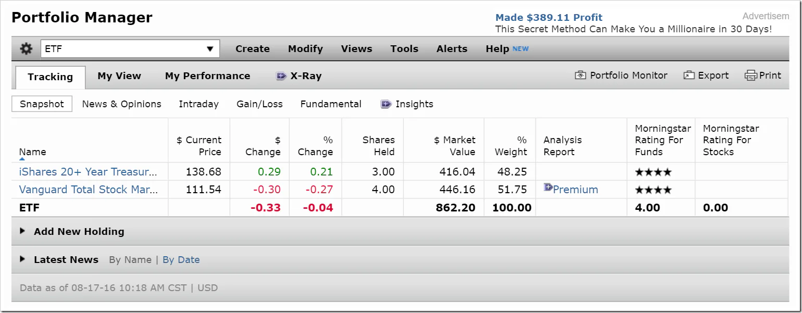Viewport: 802px width, 313px height.
Task: Open the Tools menu
Action: [x=404, y=49]
